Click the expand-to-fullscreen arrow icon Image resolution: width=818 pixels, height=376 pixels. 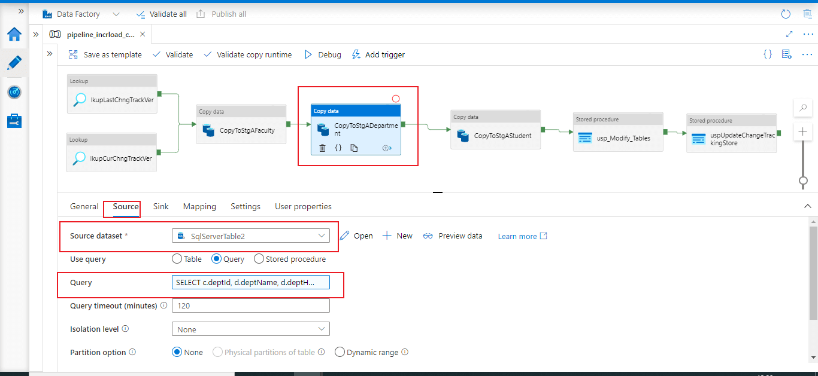(789, 34)
